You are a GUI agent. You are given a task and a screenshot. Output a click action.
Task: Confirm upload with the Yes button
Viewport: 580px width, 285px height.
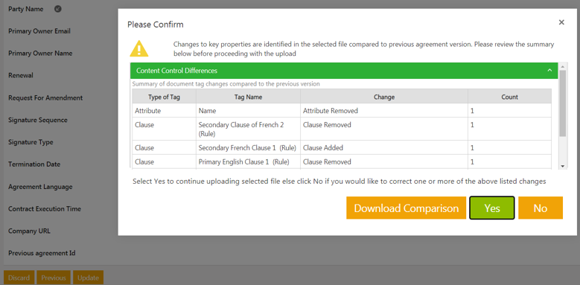(x=492, y=208)
